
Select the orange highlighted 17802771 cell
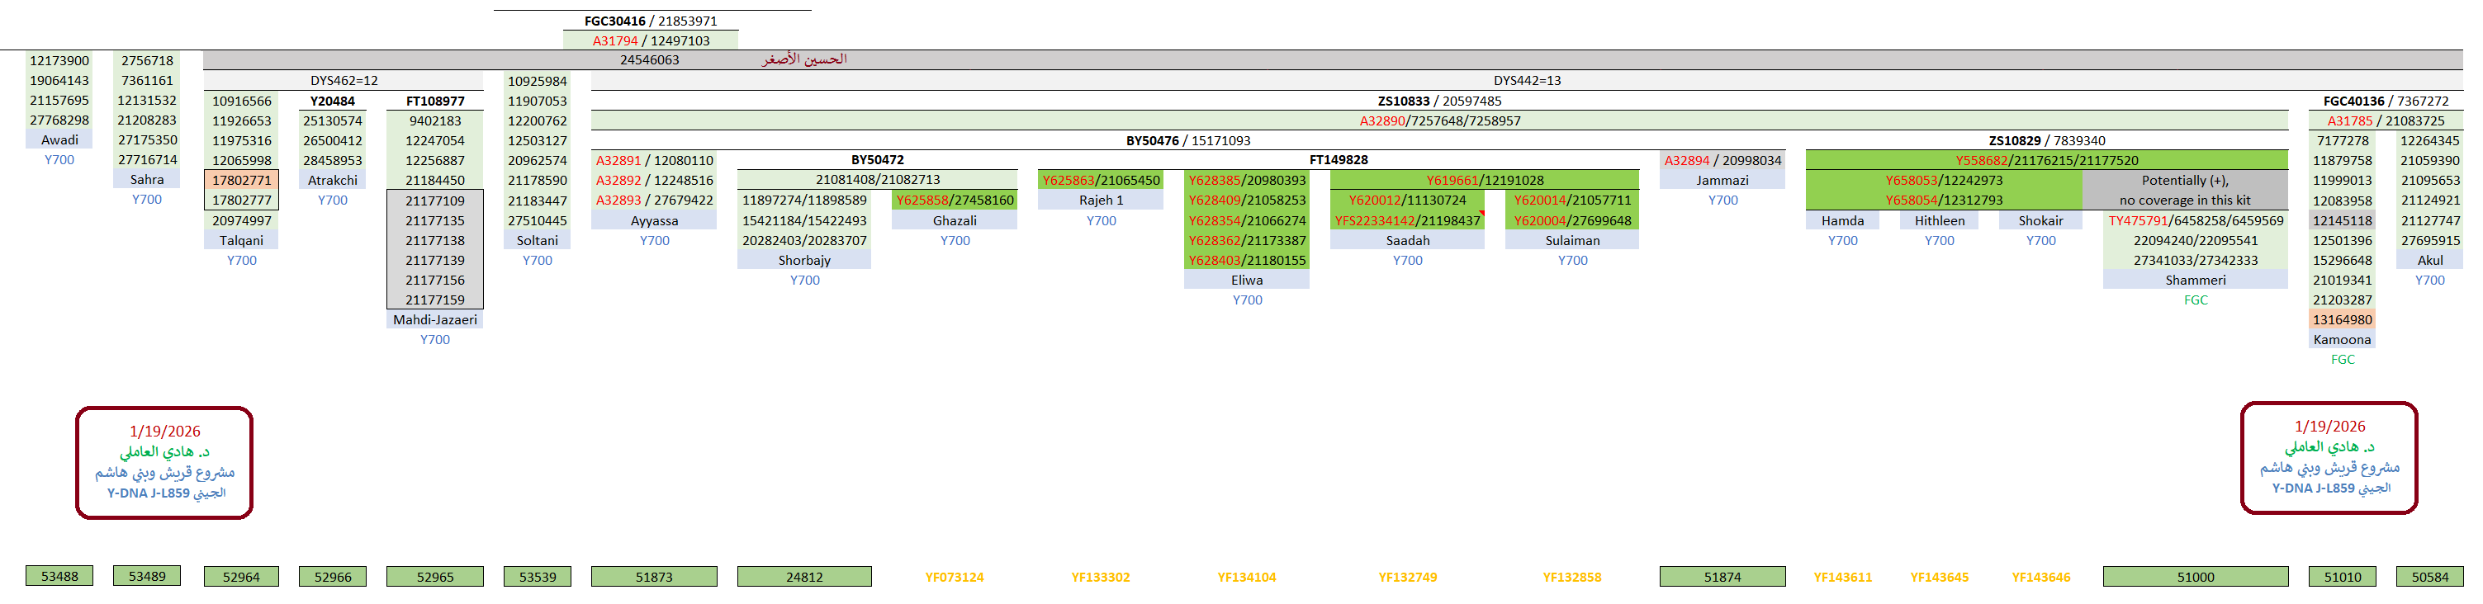pyautogui.click(x=241, y=180)
